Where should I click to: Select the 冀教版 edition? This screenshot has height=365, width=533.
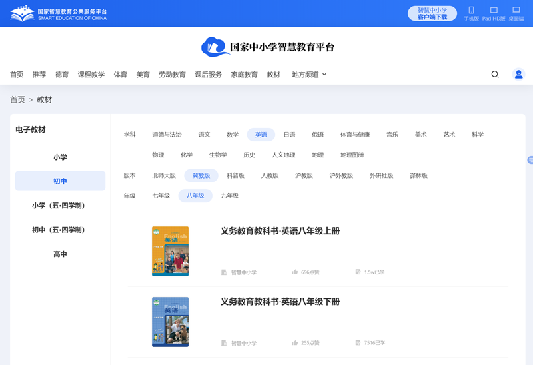point(201,176)
